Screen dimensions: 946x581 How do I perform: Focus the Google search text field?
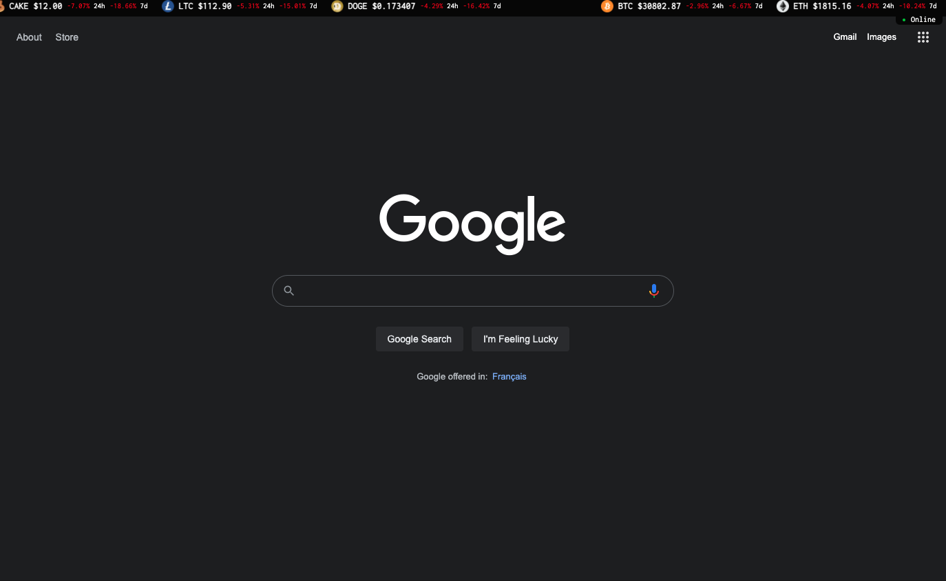click(472, 291)
